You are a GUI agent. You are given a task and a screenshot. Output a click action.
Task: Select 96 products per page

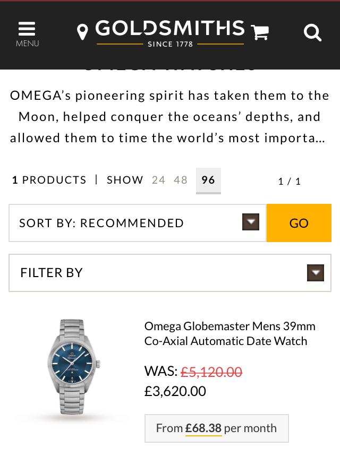pyautogui.click(x=208, y=180)
